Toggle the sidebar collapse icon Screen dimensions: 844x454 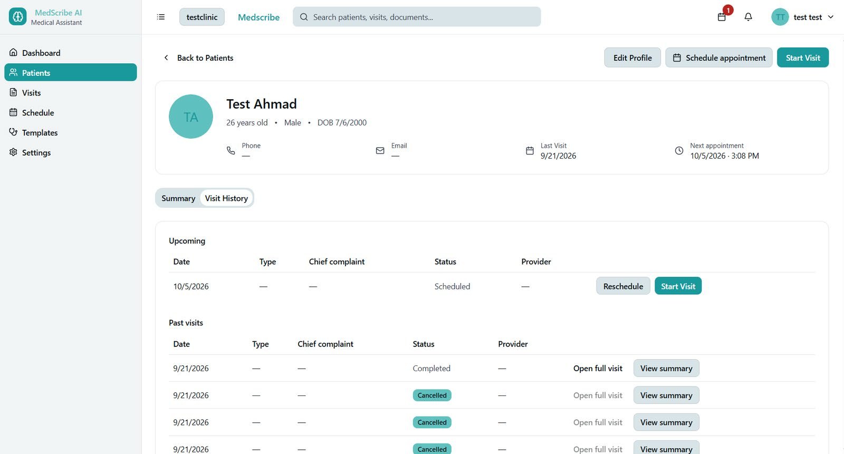point(161,17)
